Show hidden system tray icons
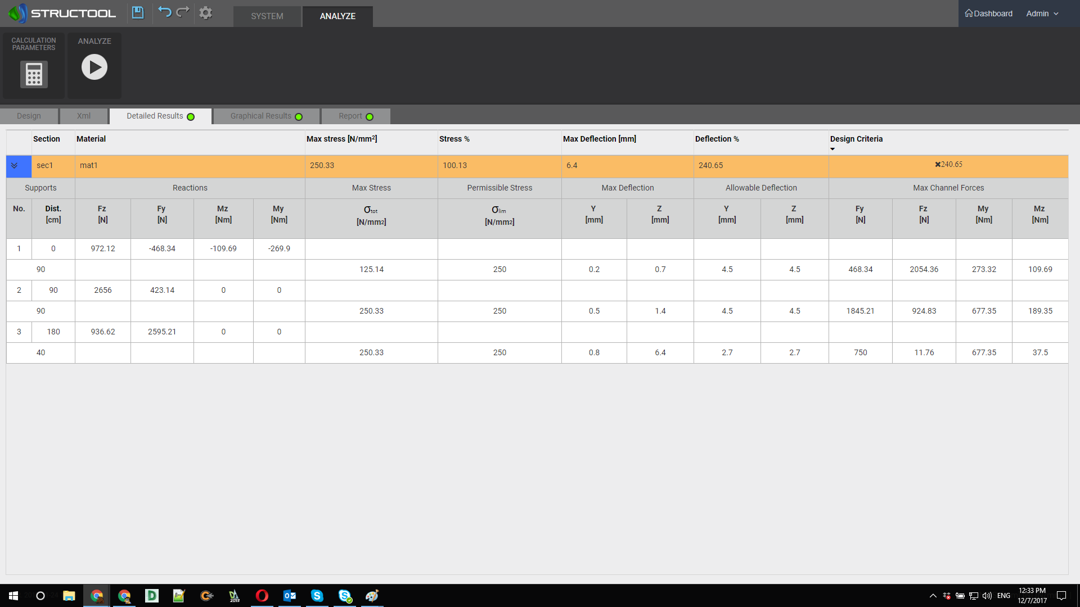The width and height of the screenshot is (1080, 607). [x=933, y=596]
